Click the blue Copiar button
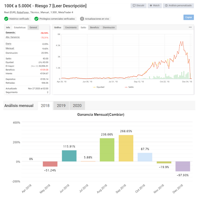198x200 pixels. [189, 17]
